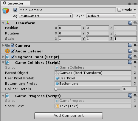Click the Add Component button
Viewport: 138px width, 121px height.
click(x=69, y=116)
